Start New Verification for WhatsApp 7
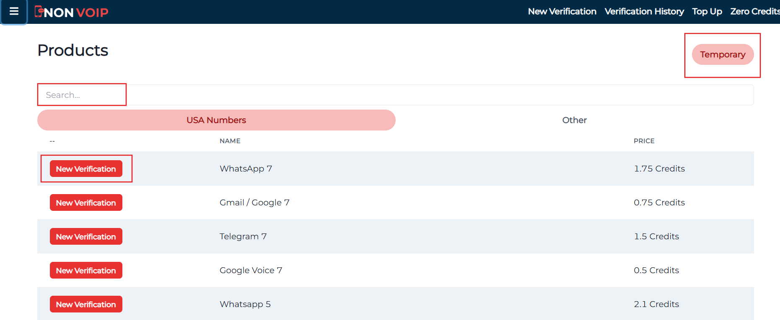This screenshot has height=320, width=780. tap(86, 169)
